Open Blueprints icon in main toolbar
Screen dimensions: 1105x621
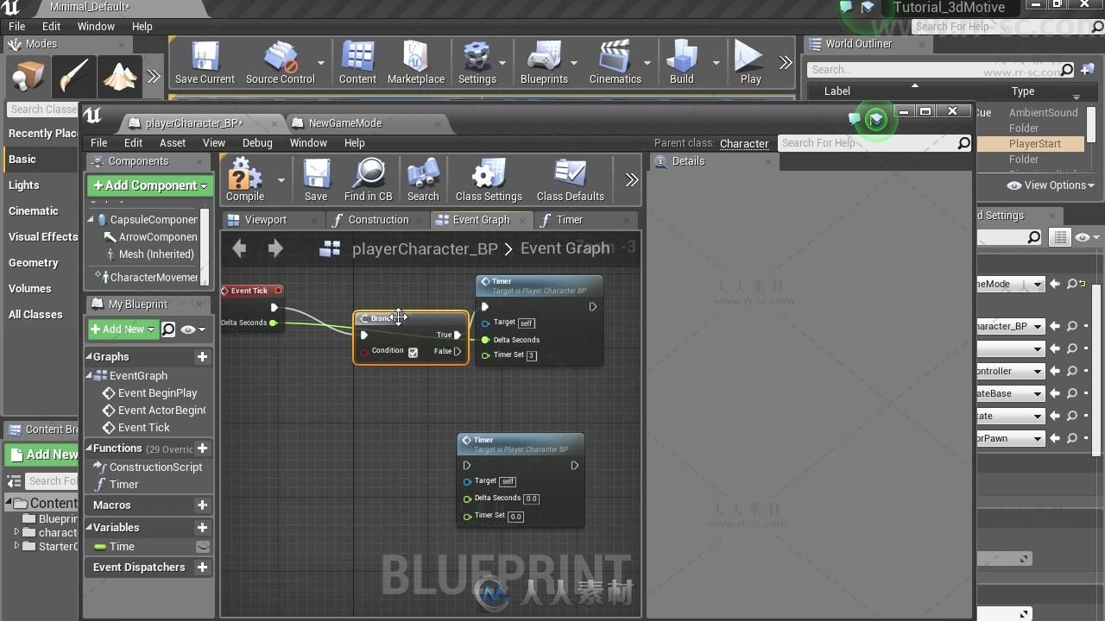[544, 63]
